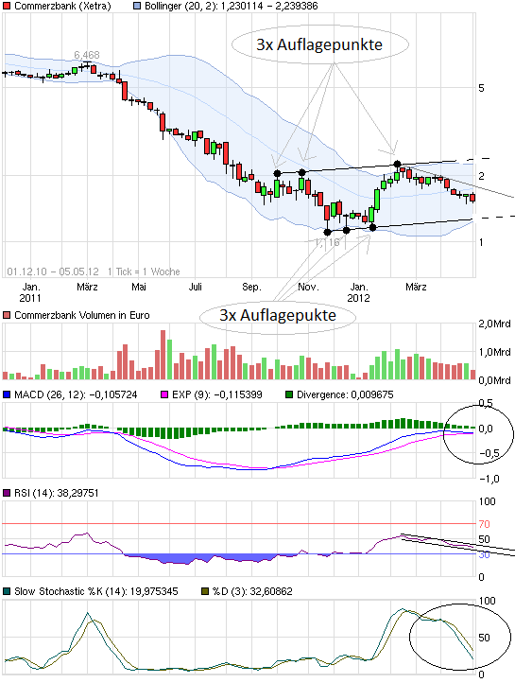Screen dimensions: 515x683
Task: Click the -1,0 MACD axis label
Action: (489, 479)
